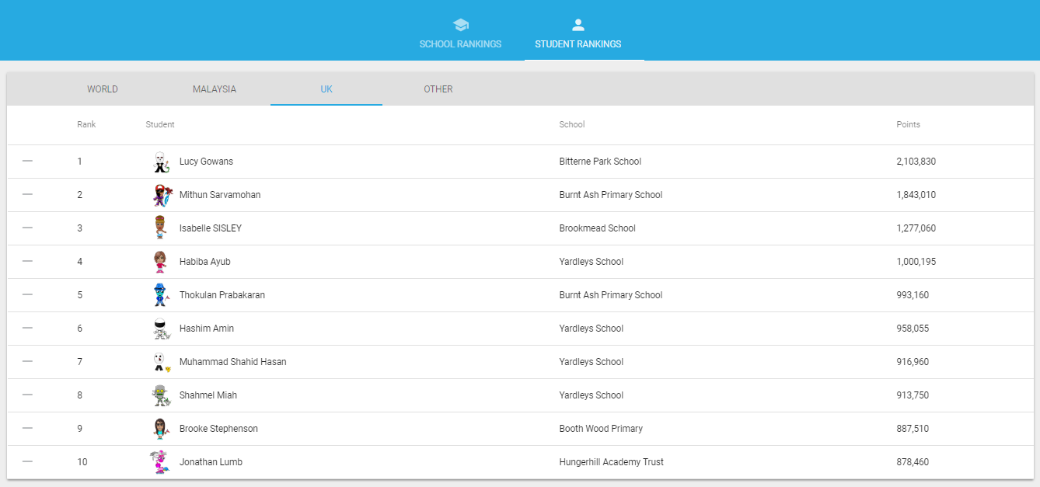Screen dimensions: 1040x487
Task: Open the OTHER rankings tab
Action: (438, 89)
